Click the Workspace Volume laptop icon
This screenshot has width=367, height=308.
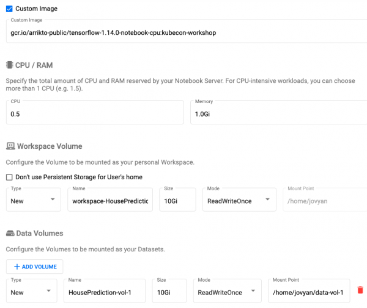coord(10,146)
